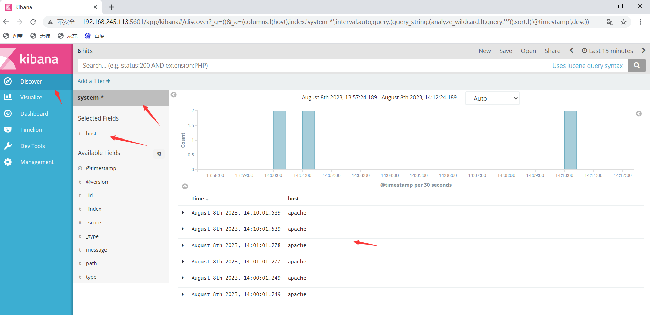The image size is (650, 315).
Task: Open the Uses lucene query syntax link
Action: coord(587,66)
